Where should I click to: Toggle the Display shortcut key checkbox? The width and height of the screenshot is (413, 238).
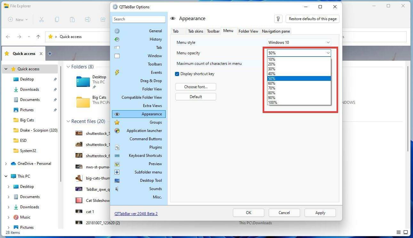177,74
